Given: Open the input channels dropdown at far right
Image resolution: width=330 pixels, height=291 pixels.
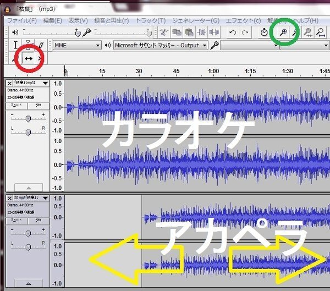Looking at the screenshot, I should coord(305,45).
